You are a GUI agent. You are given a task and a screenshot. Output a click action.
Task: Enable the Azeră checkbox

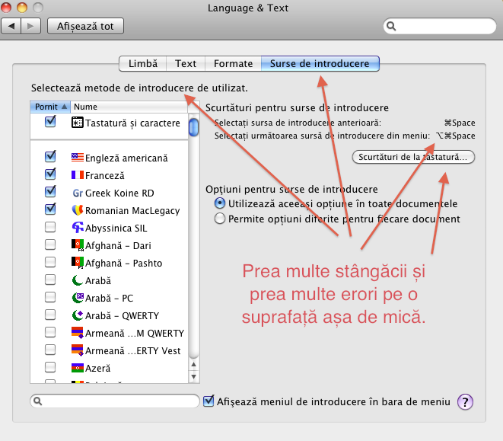coord(50,367)
